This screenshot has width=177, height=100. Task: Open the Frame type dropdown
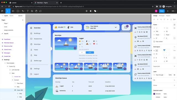click(x=156, y=25)
